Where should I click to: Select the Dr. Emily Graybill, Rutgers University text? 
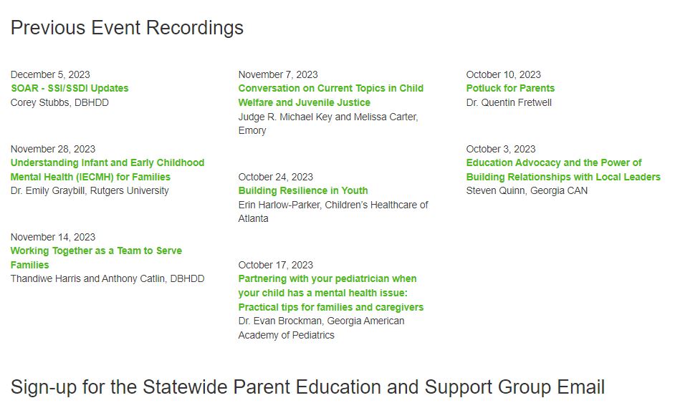click(90, 190)
